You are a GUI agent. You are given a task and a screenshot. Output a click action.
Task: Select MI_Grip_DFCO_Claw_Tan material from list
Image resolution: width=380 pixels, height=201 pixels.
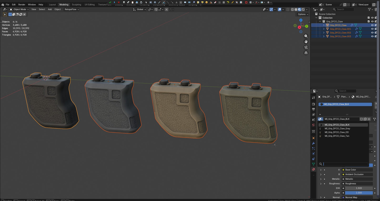pos(343,136)
